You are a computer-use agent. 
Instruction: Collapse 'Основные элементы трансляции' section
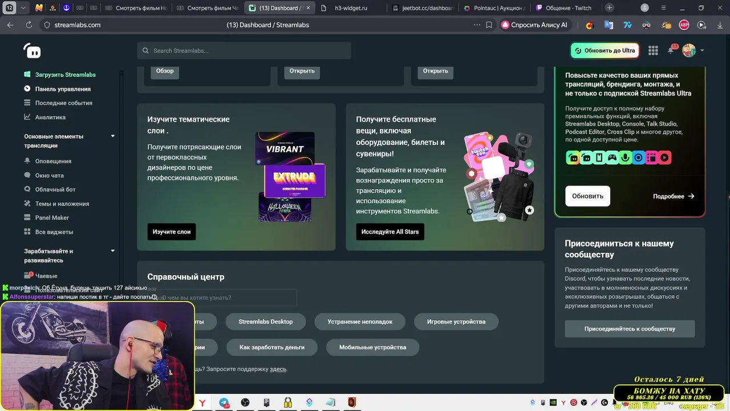[112, 136]
